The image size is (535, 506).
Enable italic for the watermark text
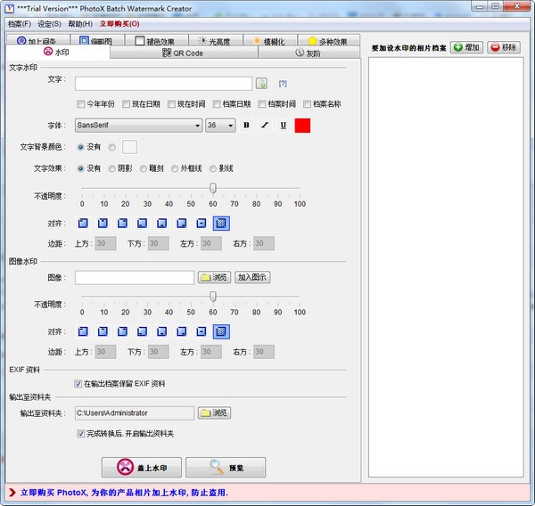[264, 126]
